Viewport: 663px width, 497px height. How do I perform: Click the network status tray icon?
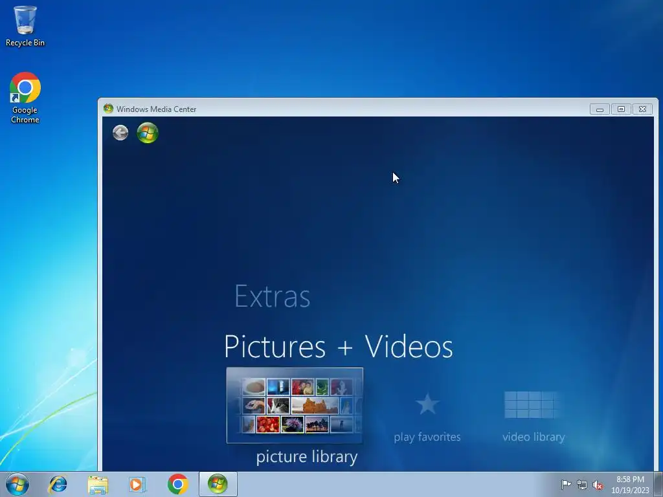point(582,485)
